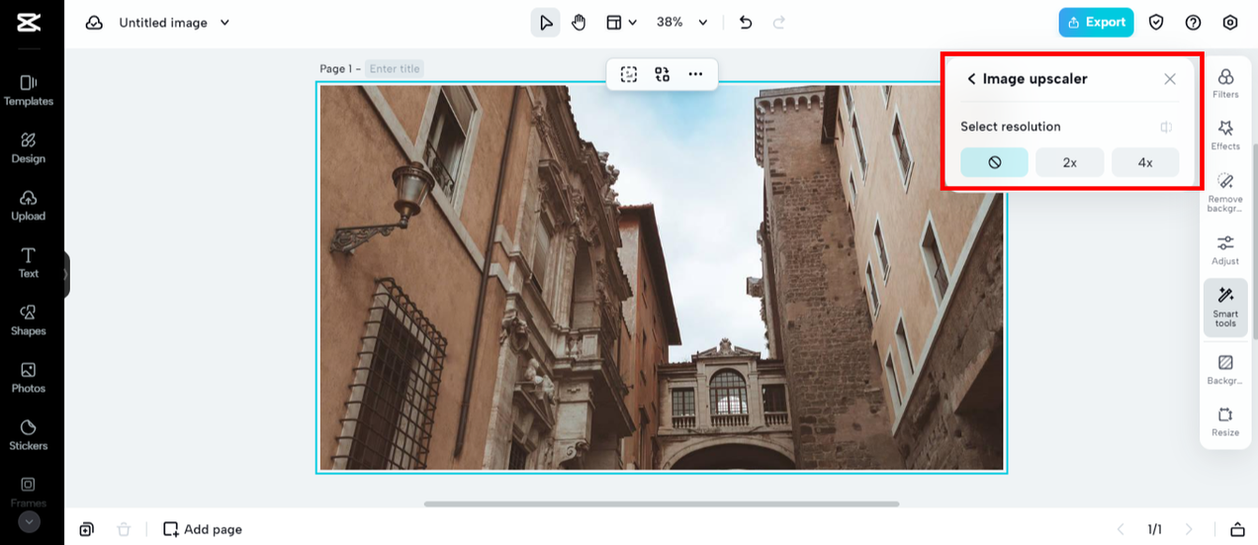Viewport: 1258px width, 545px height.
Task: Undo the last action
Action: pos(746,22)
